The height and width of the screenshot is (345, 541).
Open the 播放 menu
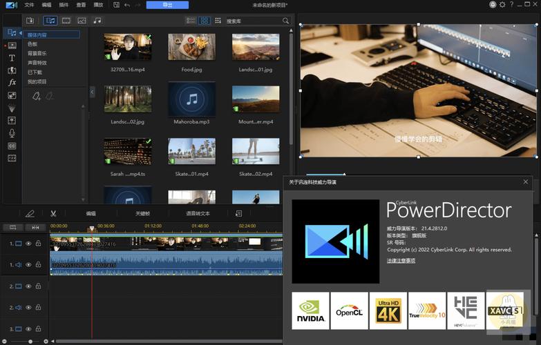tap(98, 5)
